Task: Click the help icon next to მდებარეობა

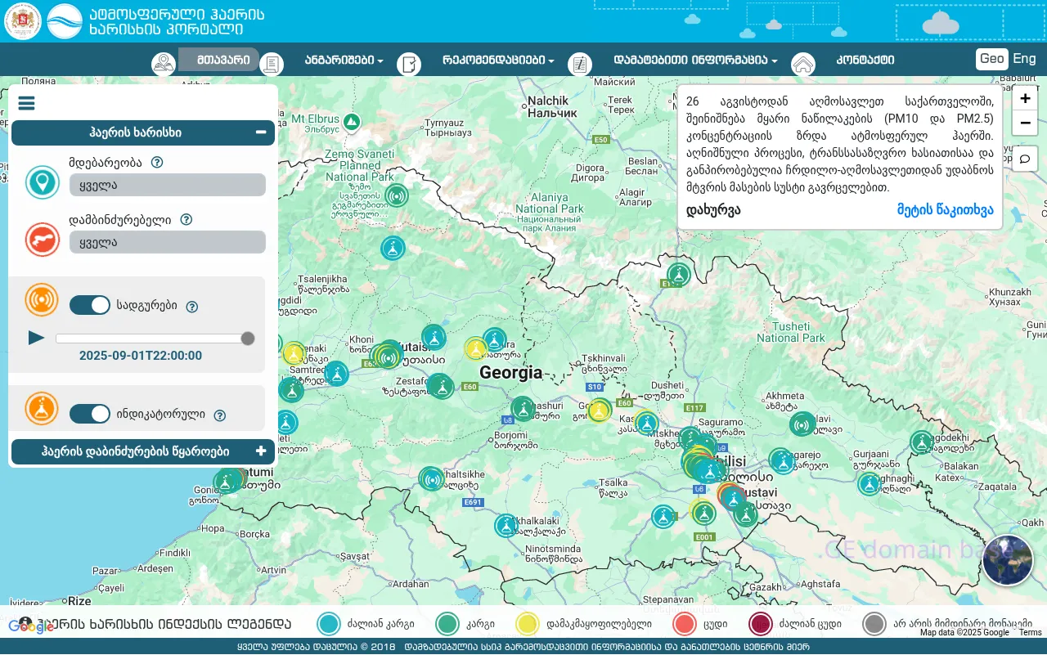Action: [x=157, y=162]
